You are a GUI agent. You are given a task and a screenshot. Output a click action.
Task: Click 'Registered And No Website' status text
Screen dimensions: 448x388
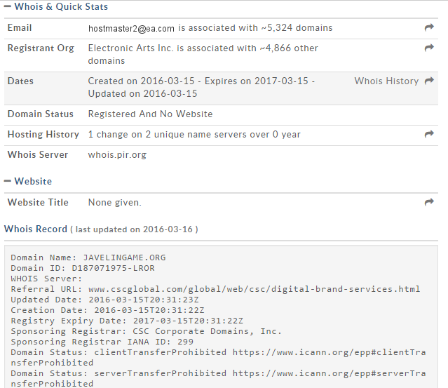point(150,114)
